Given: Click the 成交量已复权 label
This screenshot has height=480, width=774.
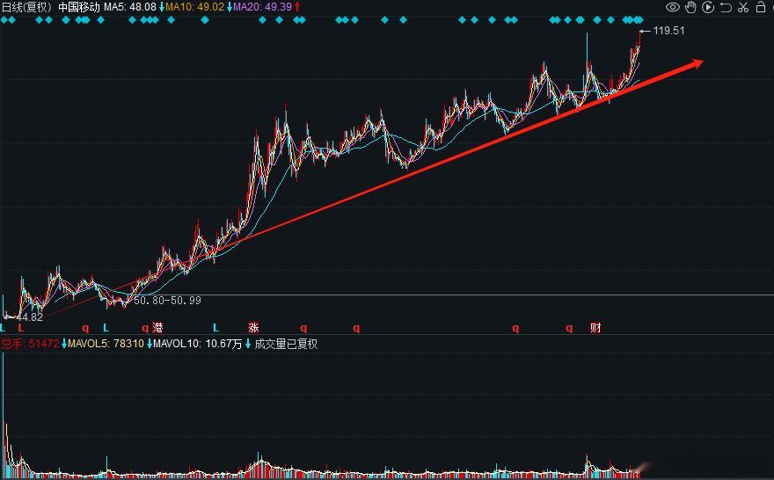Looking at the screenshot, I should pyautogui.click(x=286, y=344).
